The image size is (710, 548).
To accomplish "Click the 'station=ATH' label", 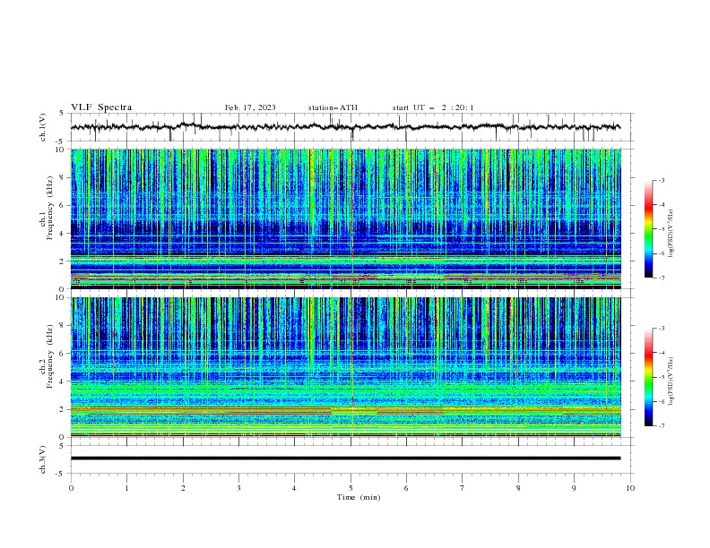I will 333,107.
